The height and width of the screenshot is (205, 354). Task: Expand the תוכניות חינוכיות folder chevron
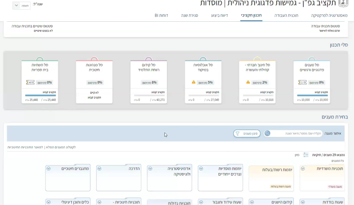pos(99,202)
